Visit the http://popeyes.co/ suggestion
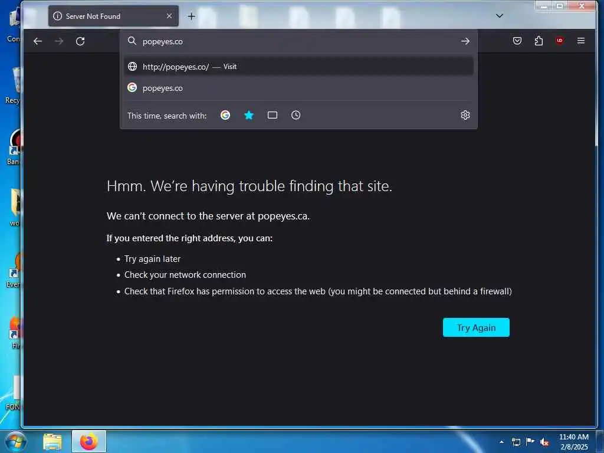Viewport: 604px width, 453px height. pyautogui.click(x=298, y=67)
